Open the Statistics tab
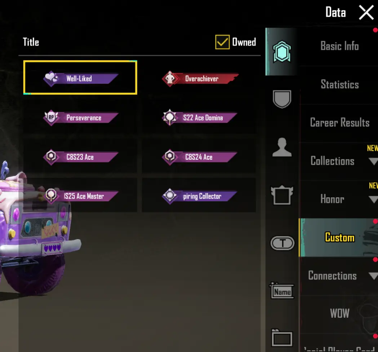Screen dimensions: 378x352 pyautogui.click(x=339, y=85)
